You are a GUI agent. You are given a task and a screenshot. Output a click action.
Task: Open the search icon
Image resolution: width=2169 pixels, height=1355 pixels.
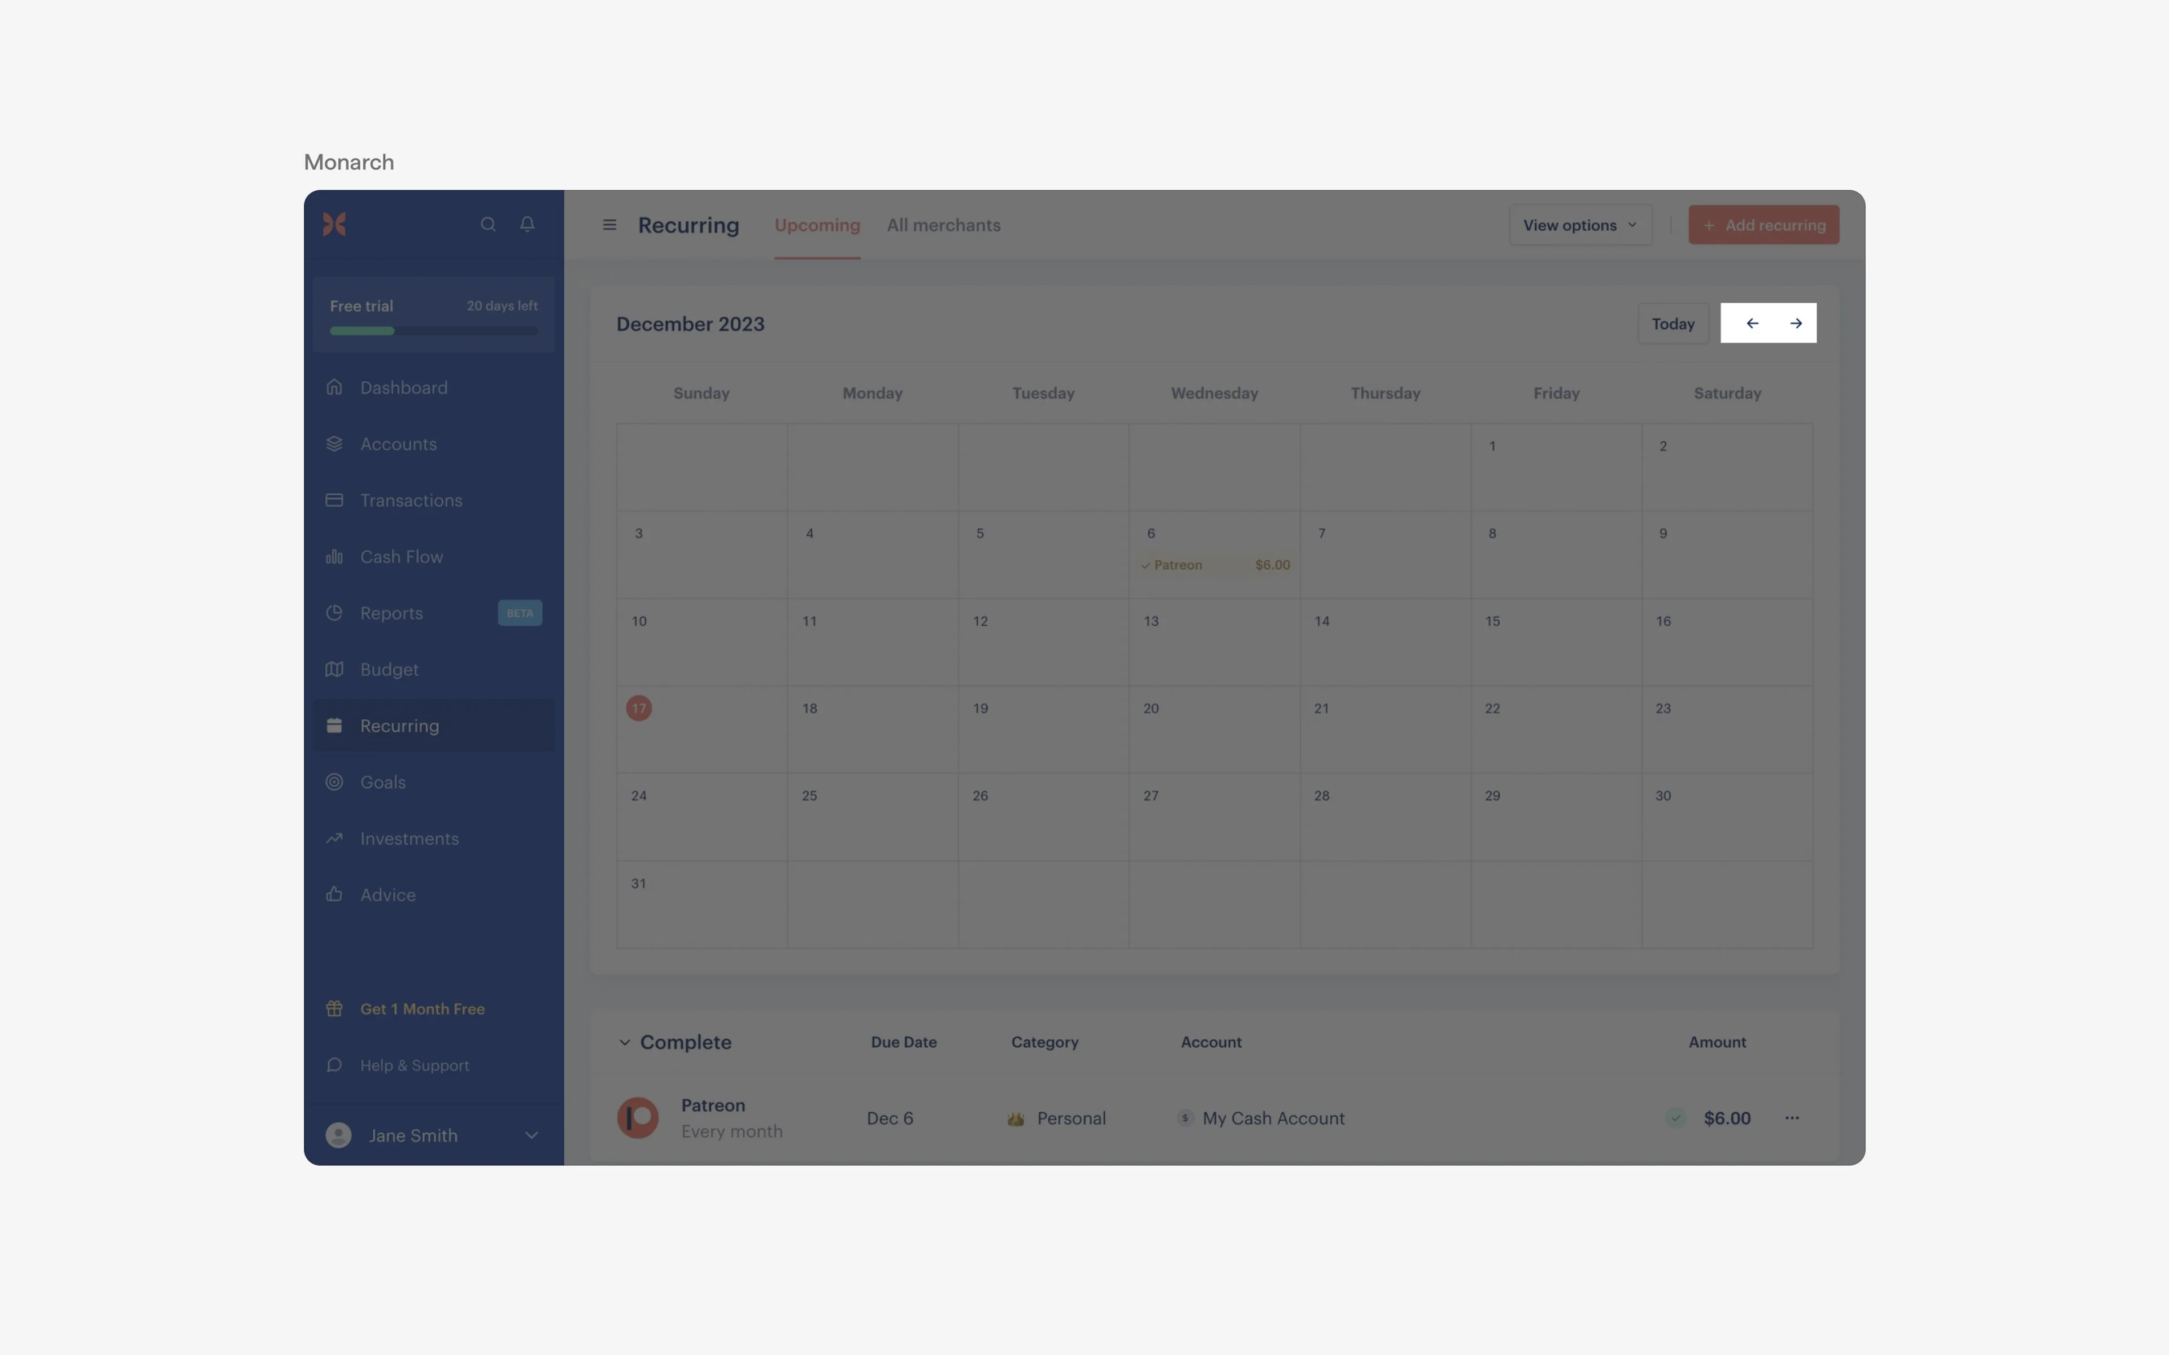pos(489,224)
